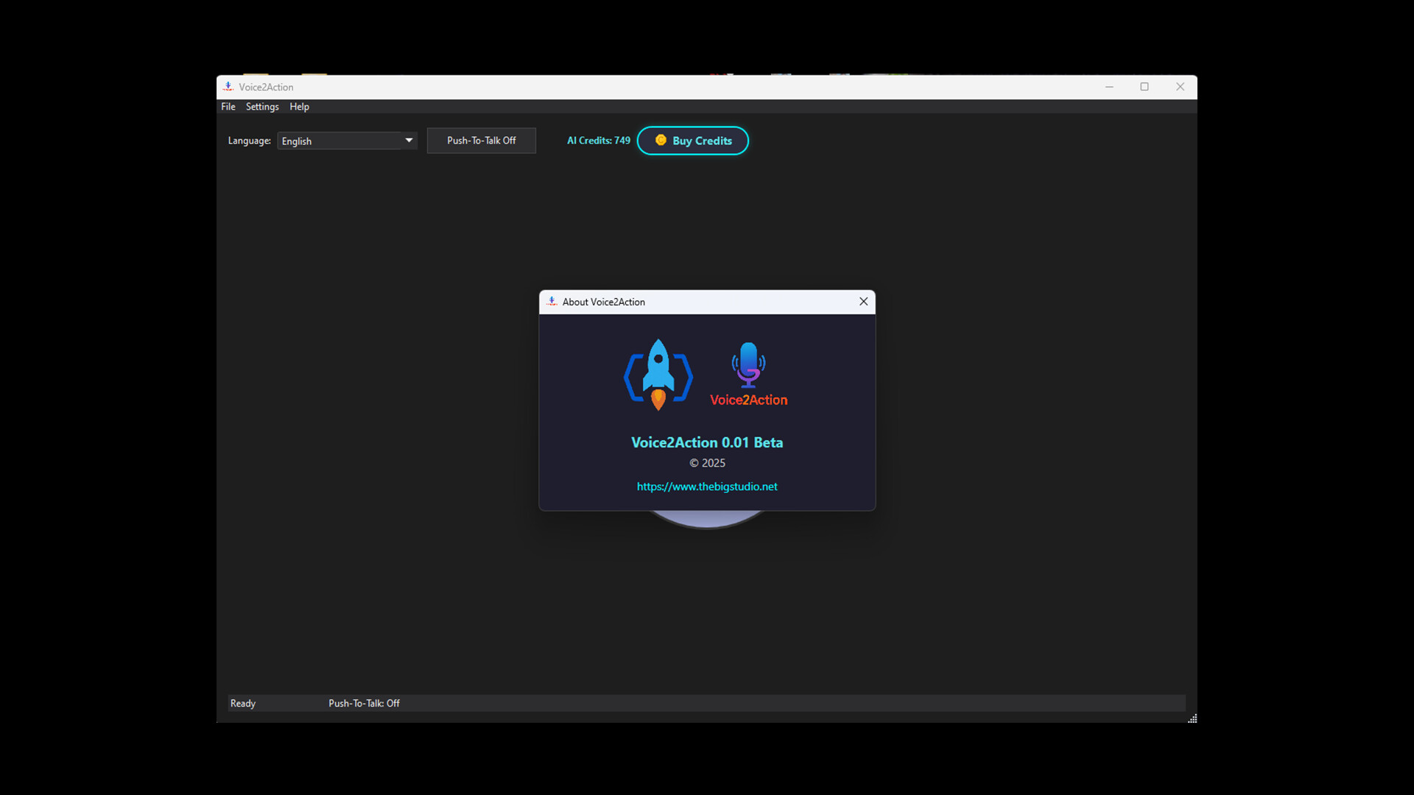Expand the English language combo box
This screenshot has width=1414, height=795.
346,141
